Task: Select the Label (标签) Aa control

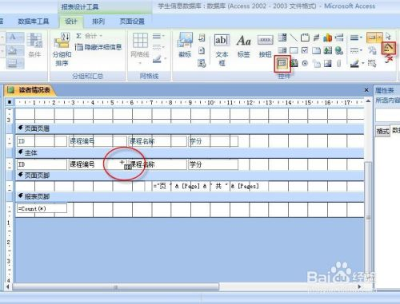Action: [243, 45]
